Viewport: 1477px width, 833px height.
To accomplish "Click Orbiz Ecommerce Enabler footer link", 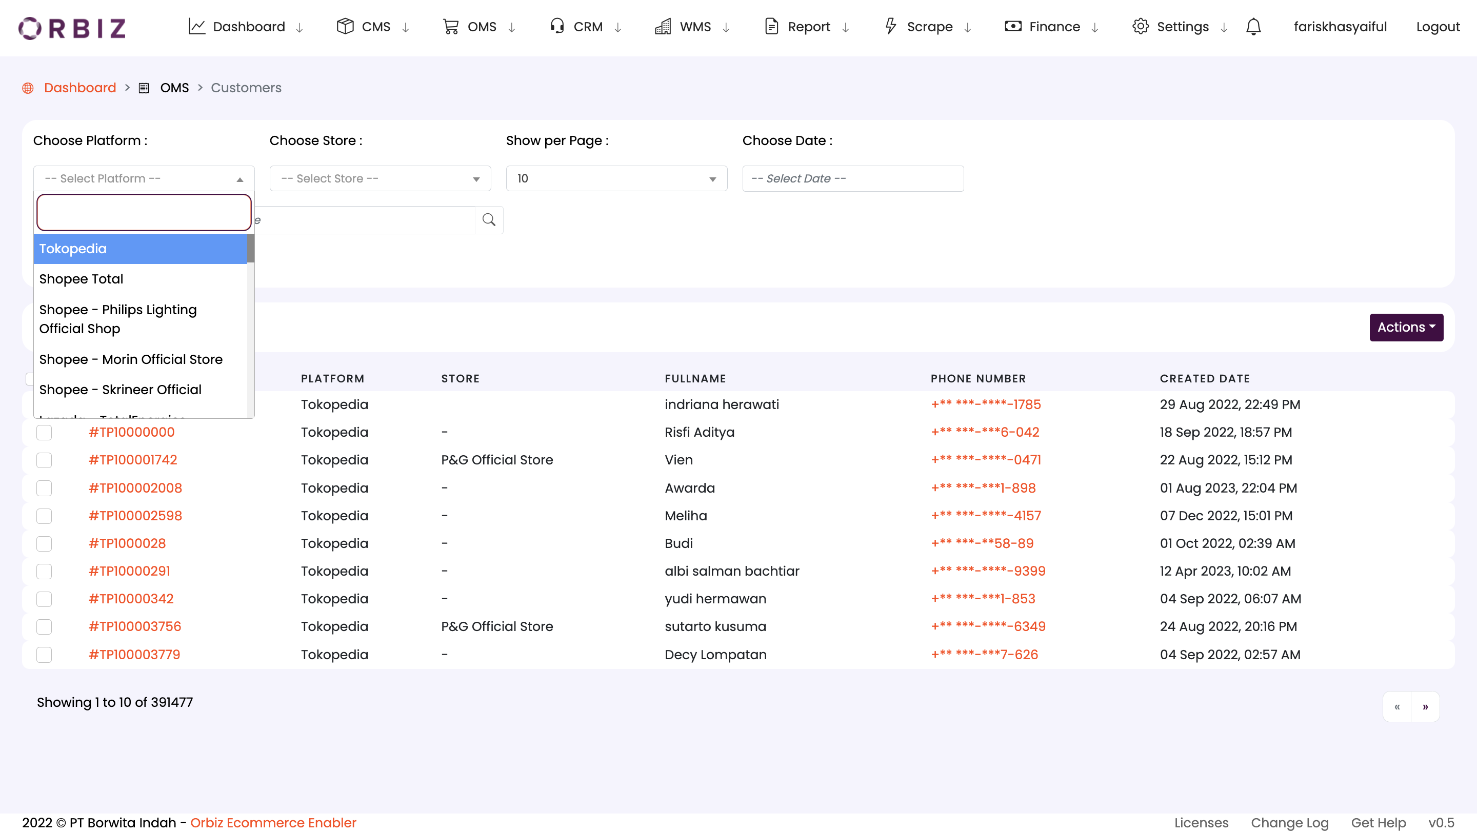I will point(273,823).
